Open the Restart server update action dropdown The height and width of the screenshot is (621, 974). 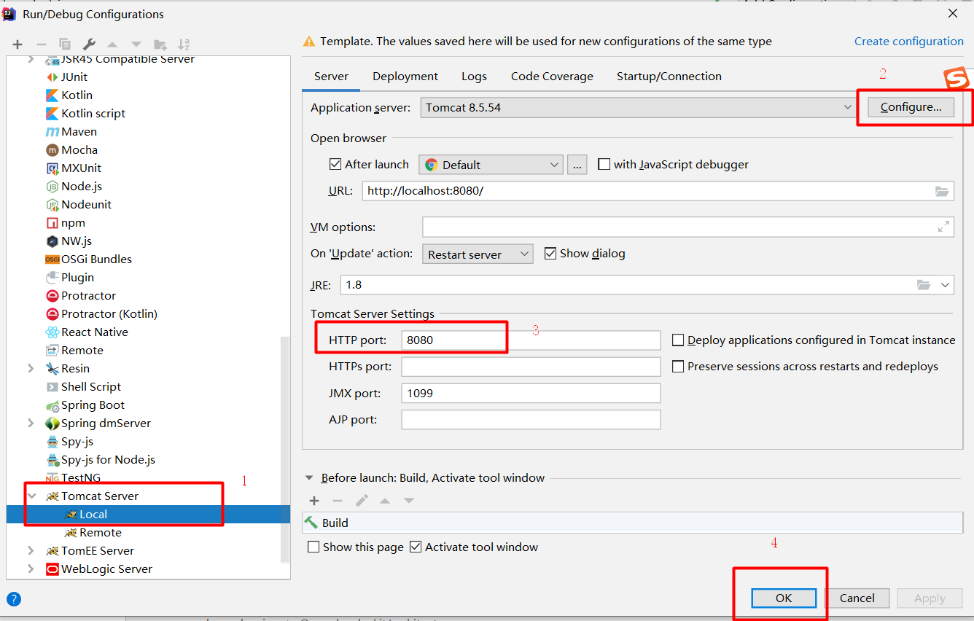pos(478,254)
